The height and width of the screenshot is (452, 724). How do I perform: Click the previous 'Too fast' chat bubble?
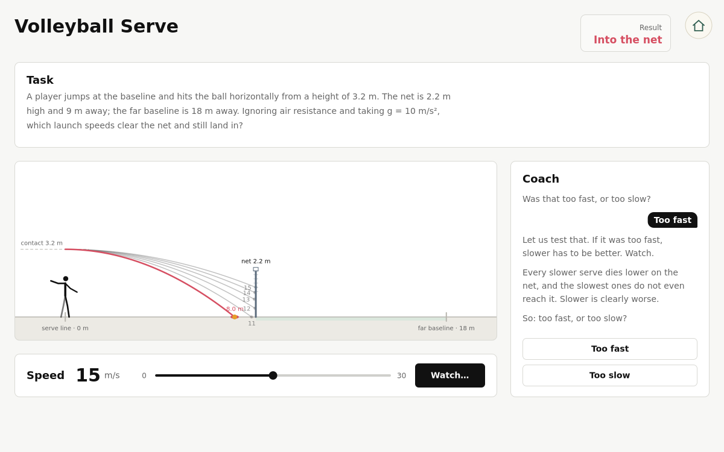click(x=673, y=220)
